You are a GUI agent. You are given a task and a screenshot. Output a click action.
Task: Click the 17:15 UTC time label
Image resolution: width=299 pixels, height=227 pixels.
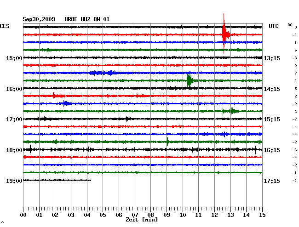(x=272, y=181)
